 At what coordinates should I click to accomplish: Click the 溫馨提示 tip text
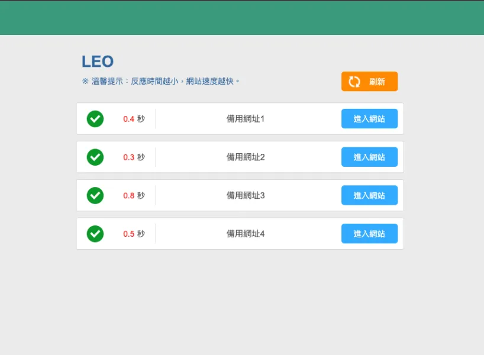[161, 81]
